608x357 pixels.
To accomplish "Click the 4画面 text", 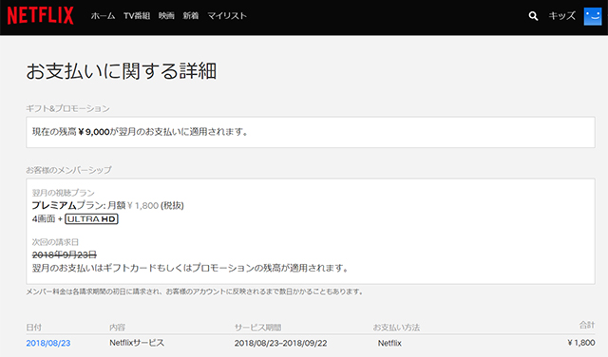I will click(x=44, y=219).
